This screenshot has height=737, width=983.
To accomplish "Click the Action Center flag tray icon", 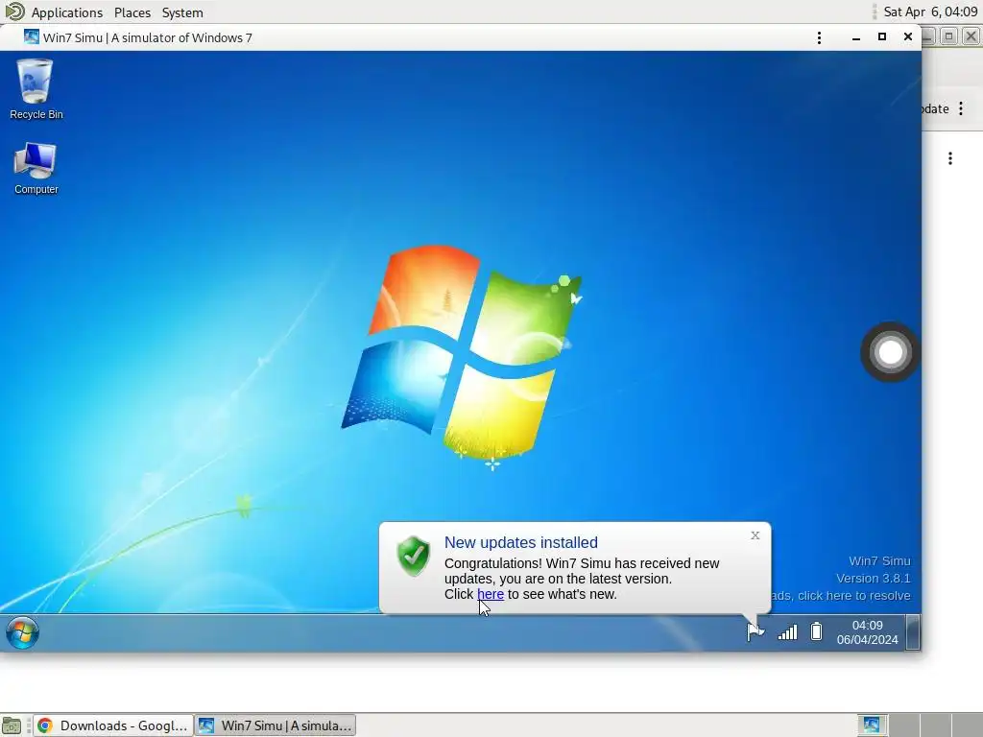I will coord(755,631).
